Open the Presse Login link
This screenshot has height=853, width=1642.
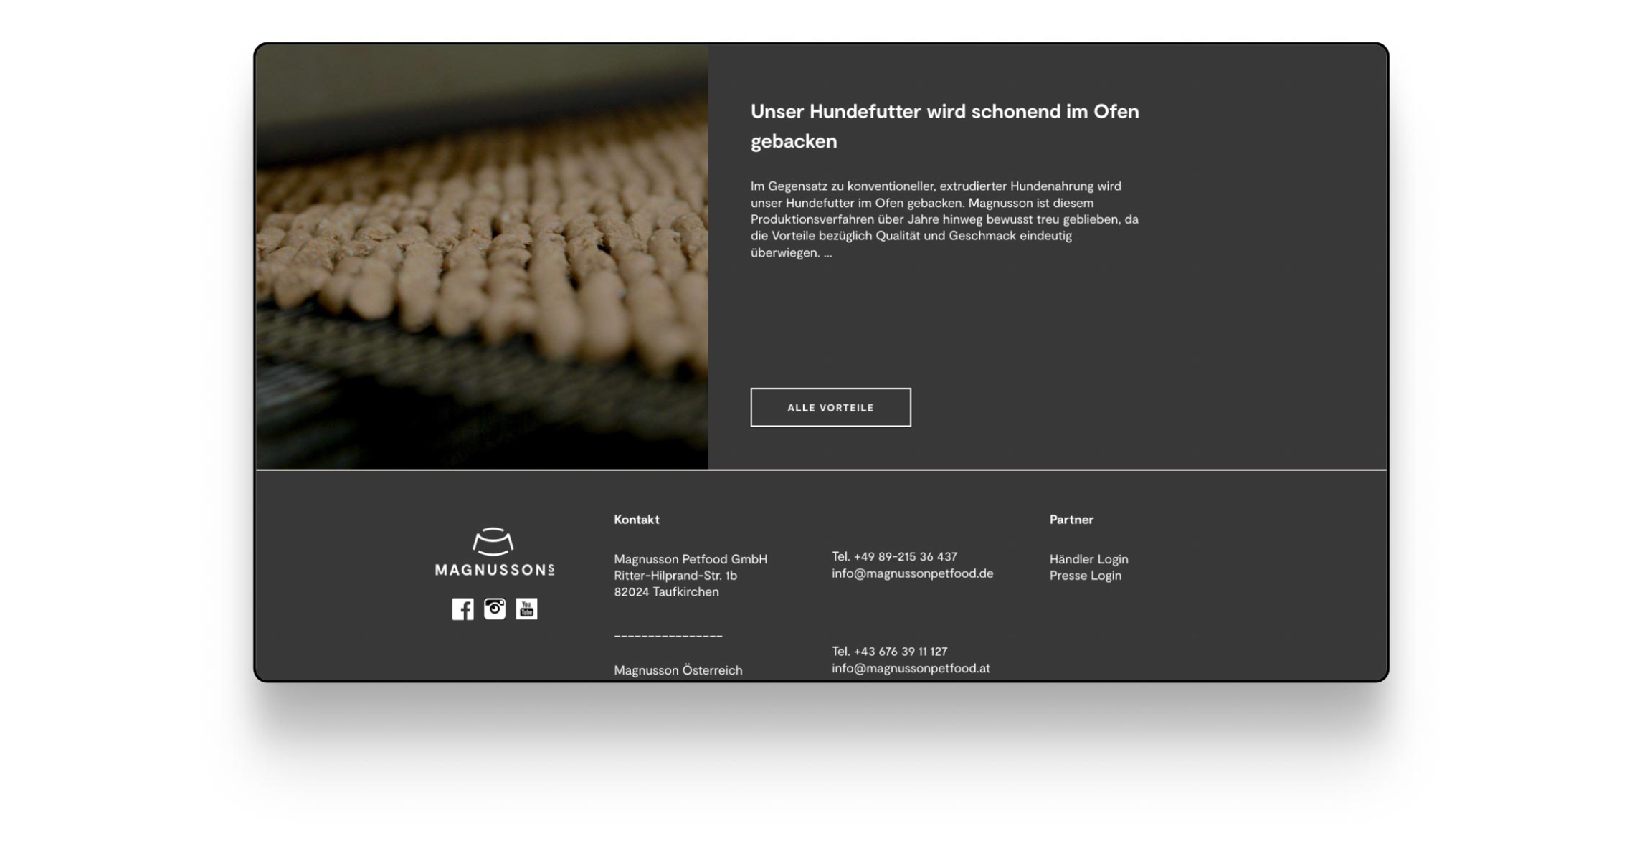(1085, 576)
